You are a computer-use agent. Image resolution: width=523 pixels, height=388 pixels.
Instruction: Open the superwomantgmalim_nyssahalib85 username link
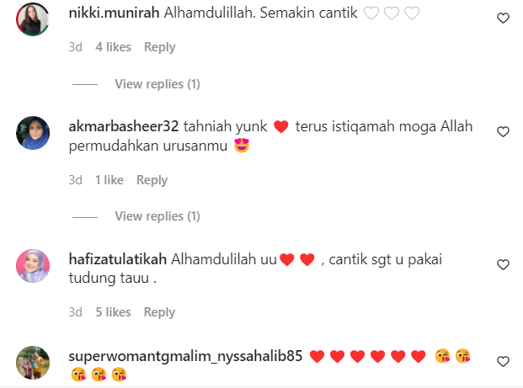point(185,356)
